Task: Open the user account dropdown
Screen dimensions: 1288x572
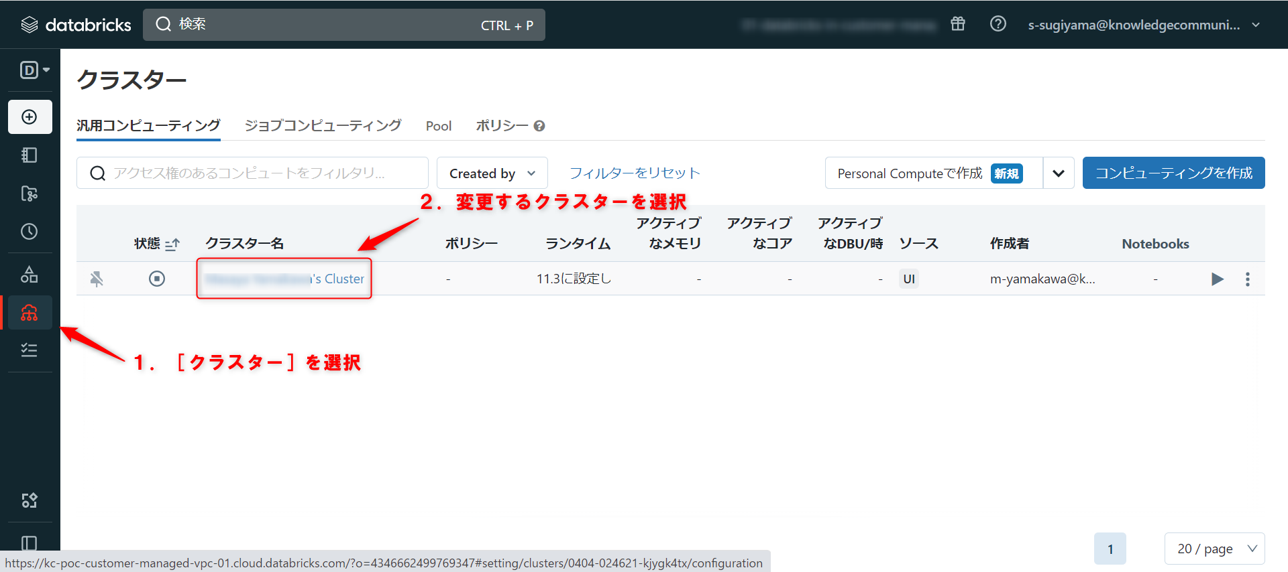Action: pyautogui.click(x=1144, y=25)
